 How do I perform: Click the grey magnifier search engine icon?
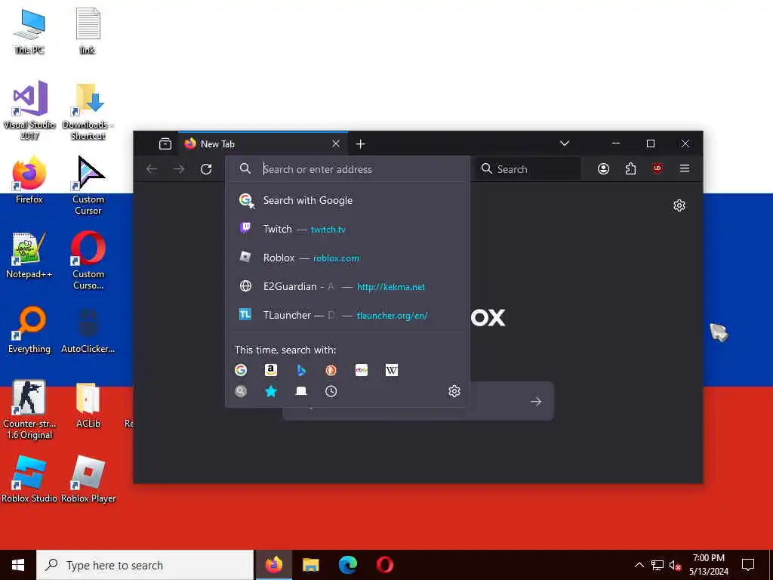point(241,391)
